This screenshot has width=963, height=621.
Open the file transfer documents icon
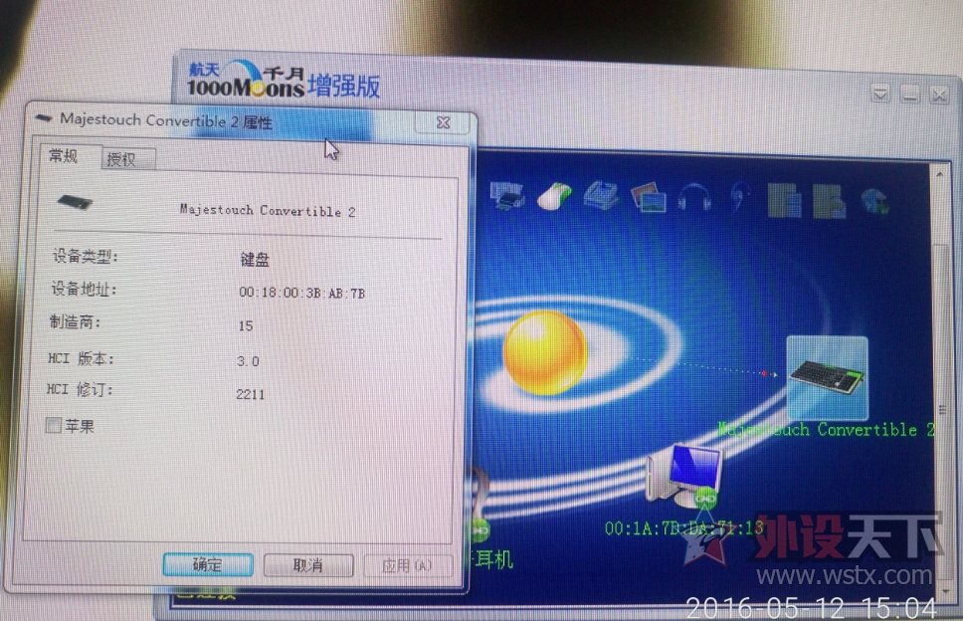(785, 199)
